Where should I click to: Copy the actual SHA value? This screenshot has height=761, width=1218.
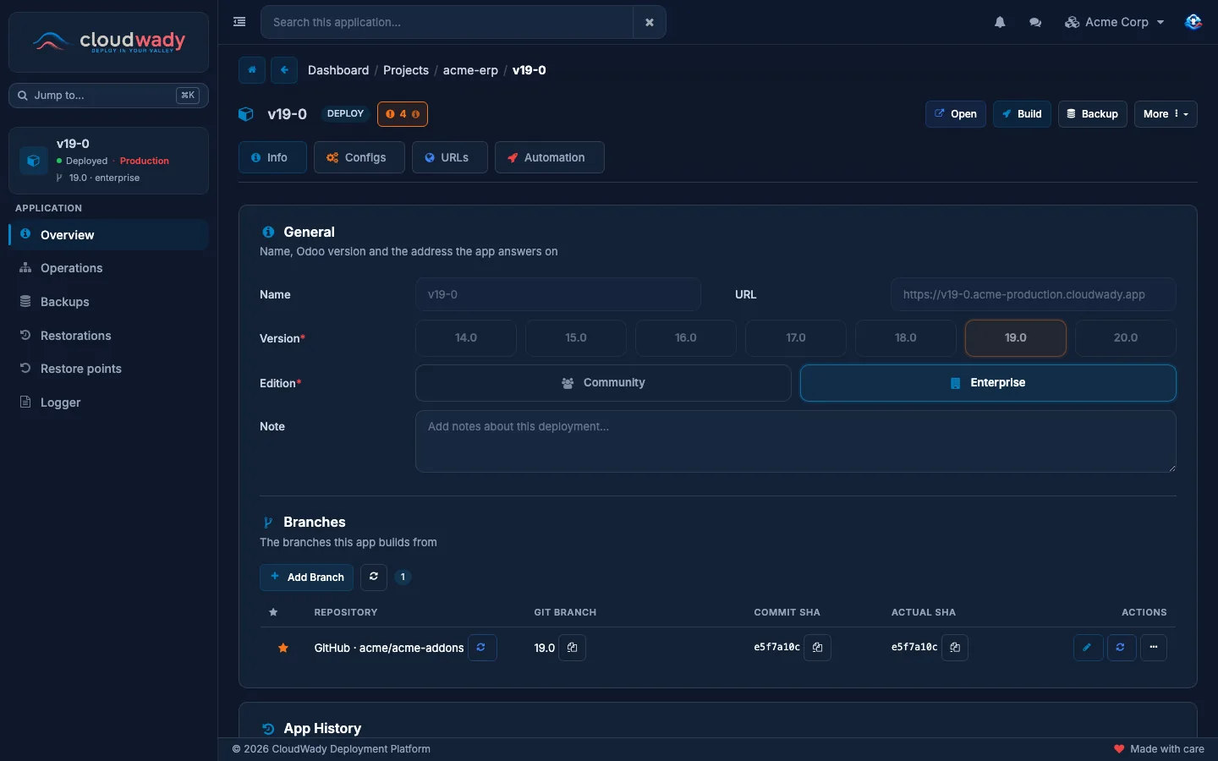click(x=955, y=648)
